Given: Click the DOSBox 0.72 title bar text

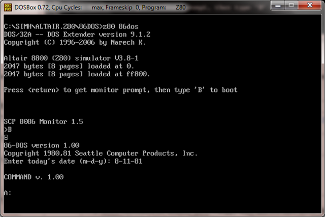Looking at the screenshot, I should (100, 8).
